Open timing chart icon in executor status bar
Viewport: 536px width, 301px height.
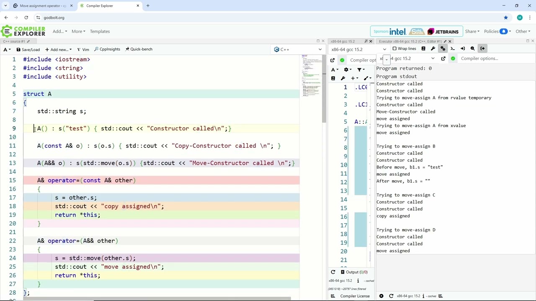[x=441, y=296]
